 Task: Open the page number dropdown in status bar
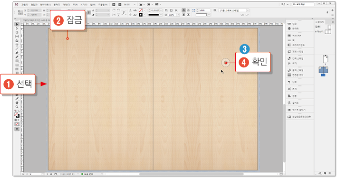click(43, 174)
